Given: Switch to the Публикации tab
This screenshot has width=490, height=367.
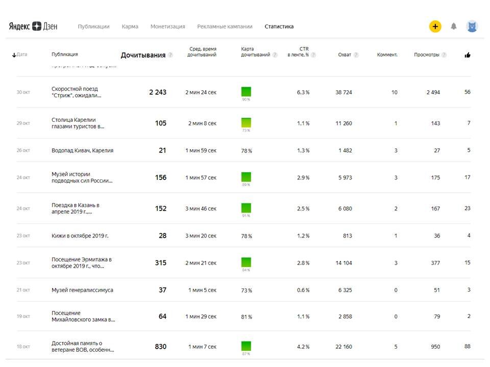Looking at the screenshot, I should [93, 27].
